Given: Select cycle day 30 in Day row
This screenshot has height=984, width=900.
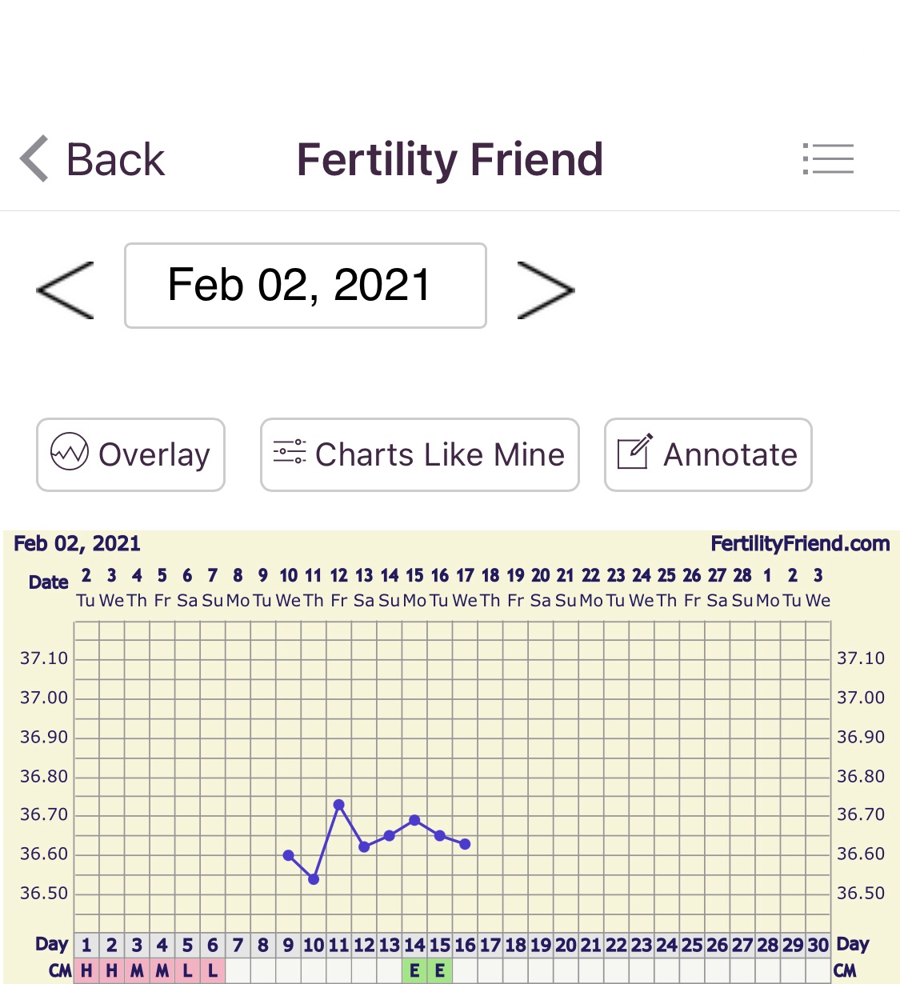Looking at the screenshot, I should [x=818, y=945].
